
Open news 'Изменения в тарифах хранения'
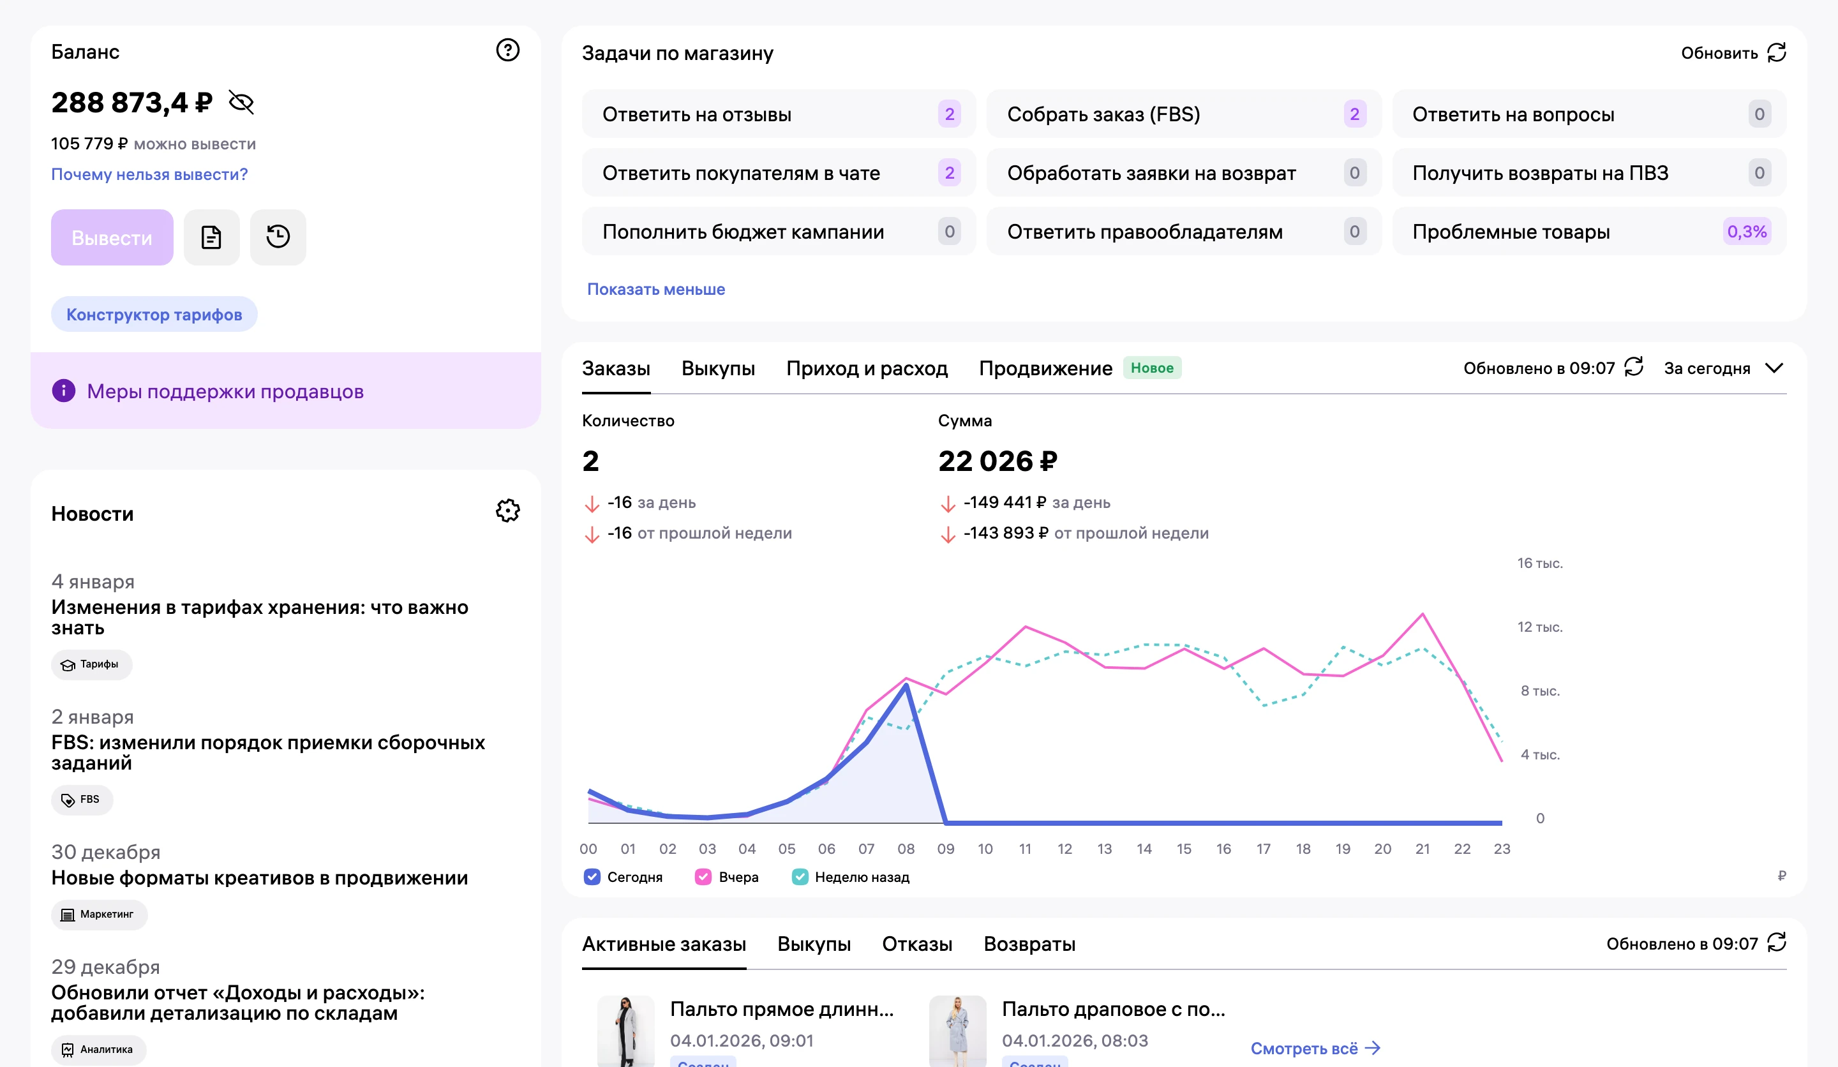[x=260, y=617]
